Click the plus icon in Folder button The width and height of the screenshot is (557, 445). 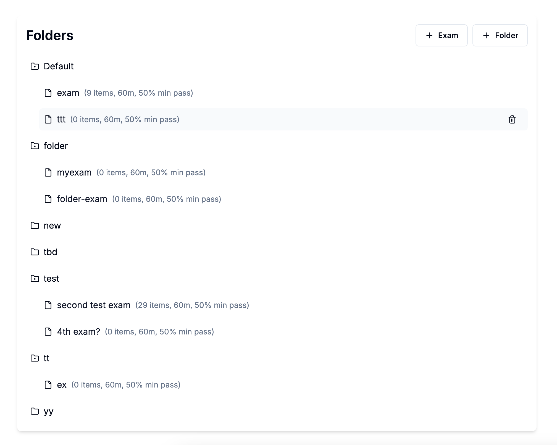[x=486, y=35]
